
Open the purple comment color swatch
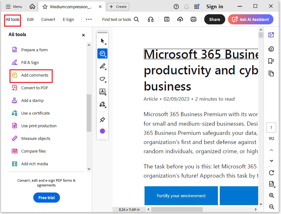102,131
